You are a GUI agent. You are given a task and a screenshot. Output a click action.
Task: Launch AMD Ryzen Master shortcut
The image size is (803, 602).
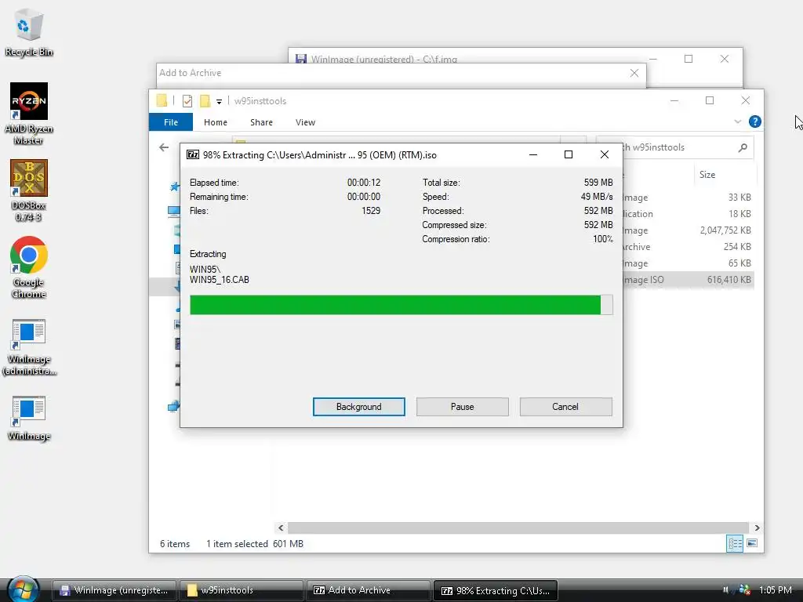click(29, 113)
